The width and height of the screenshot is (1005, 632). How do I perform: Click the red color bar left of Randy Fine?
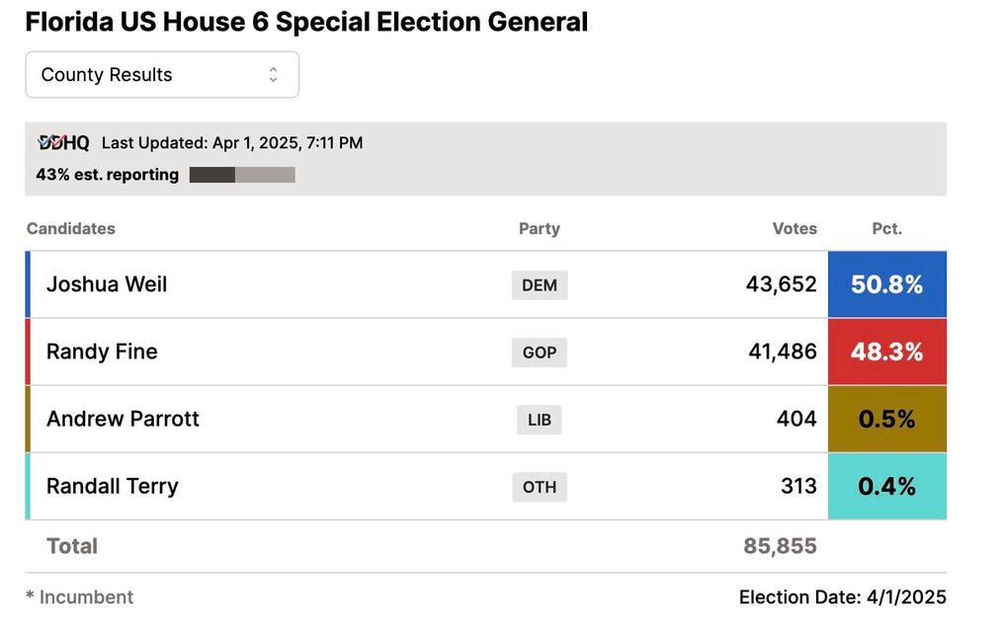(x=29, y=352)
